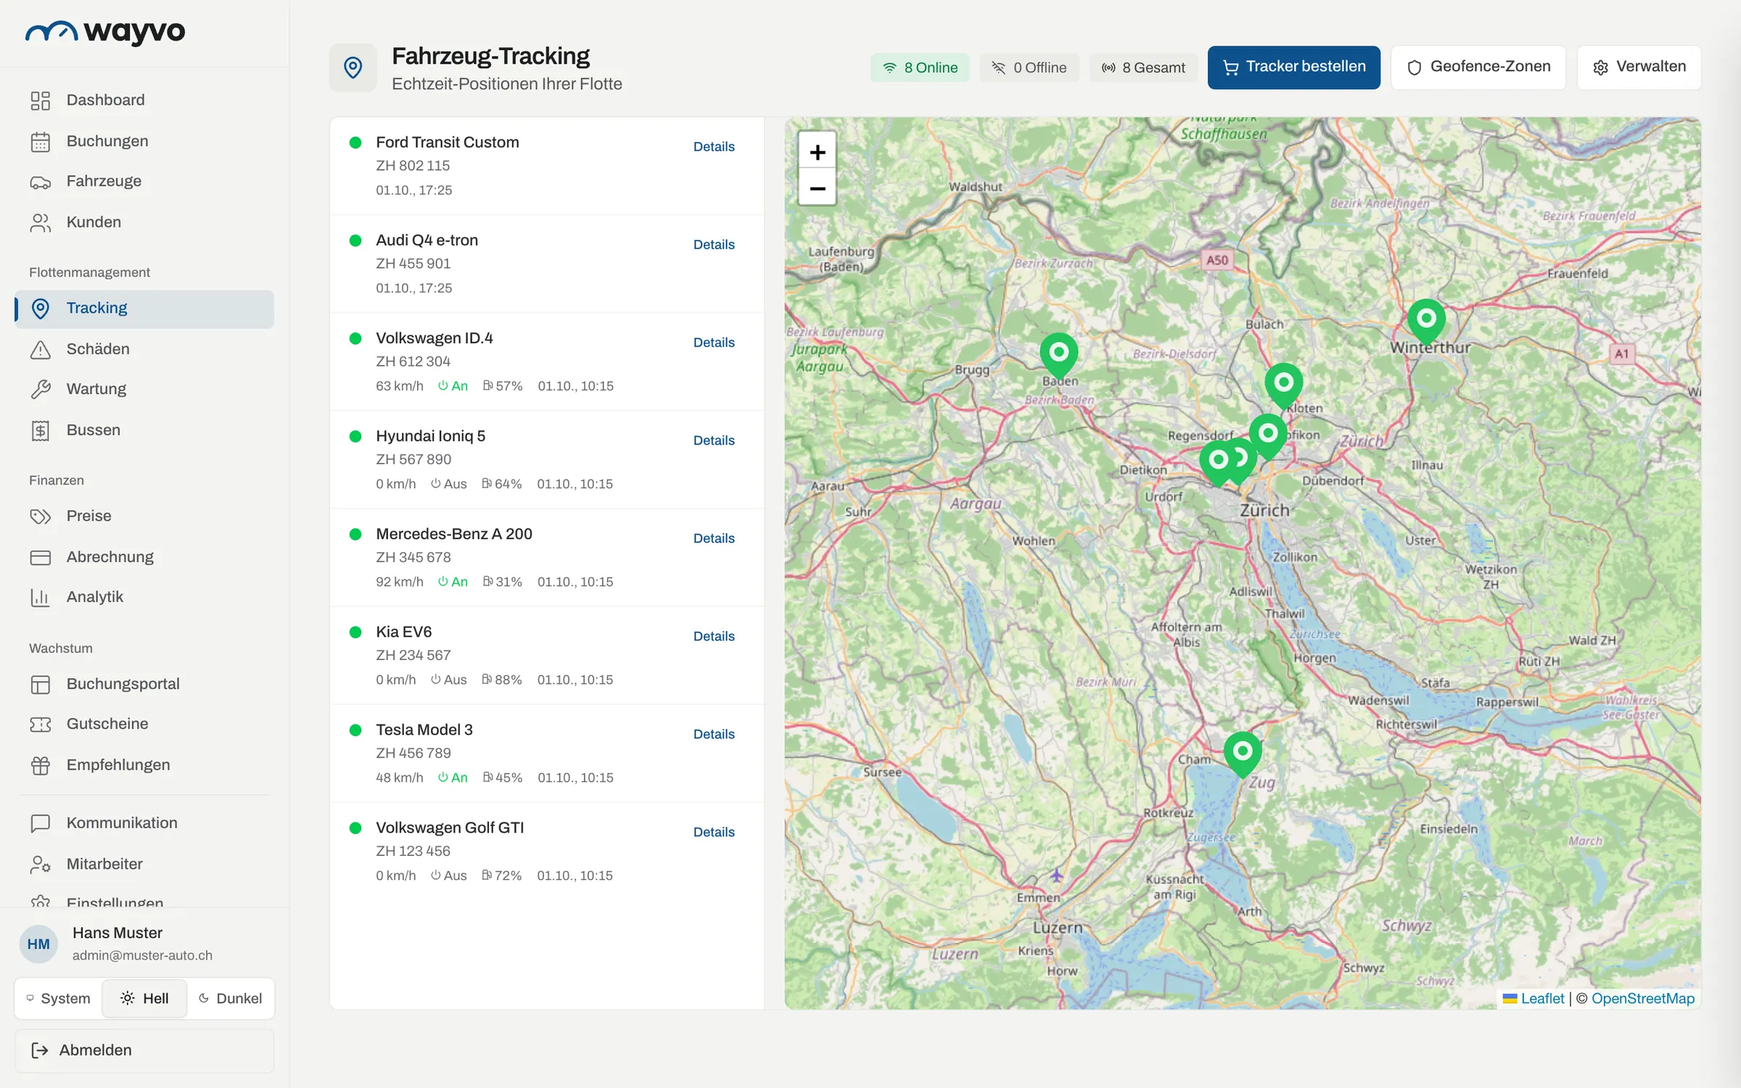Zoom in the map with plus button
Viewport: 1741px width, 1088px height.
click(818, 152)
